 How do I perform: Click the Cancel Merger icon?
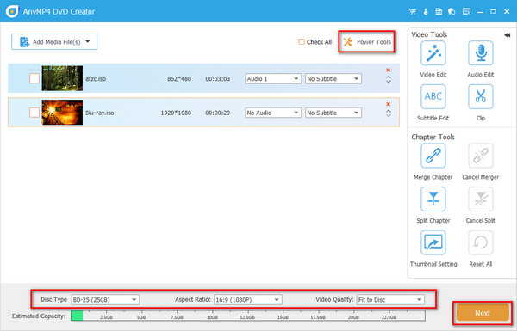point(481,156)
